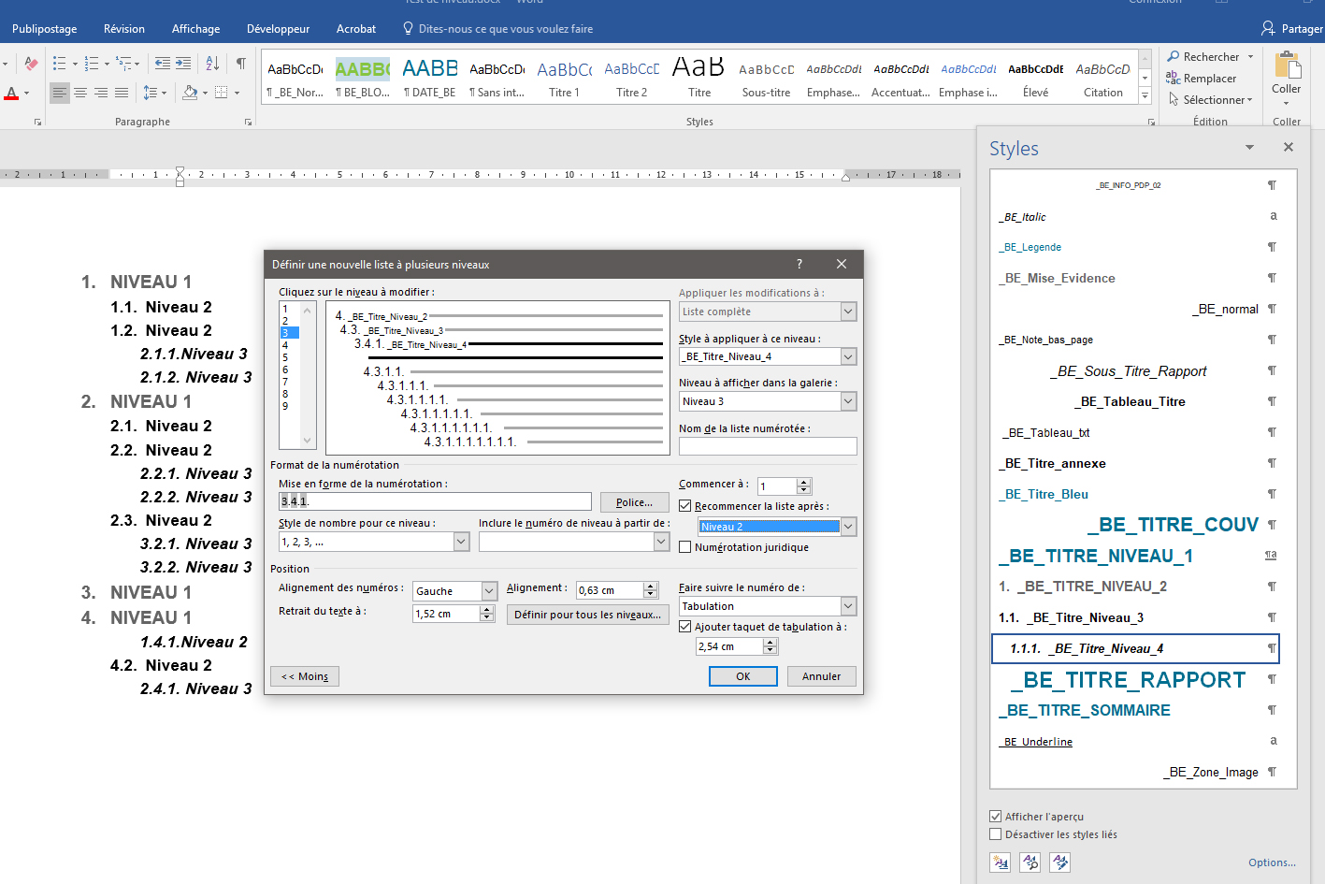The width and height of the screenshot is (1325, 884).
Task: Enable Numérotation juridique
Action: pos(685,547)
